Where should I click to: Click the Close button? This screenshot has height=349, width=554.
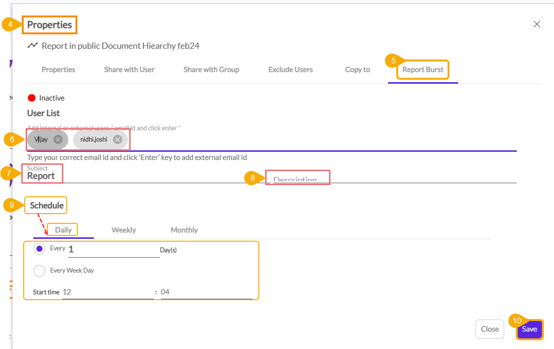click(x=490, y=329)
